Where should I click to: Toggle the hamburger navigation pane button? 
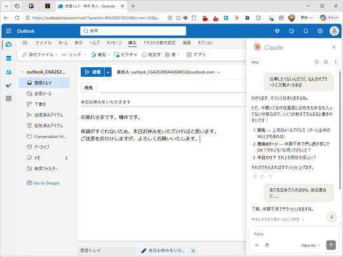click(25, 43)
